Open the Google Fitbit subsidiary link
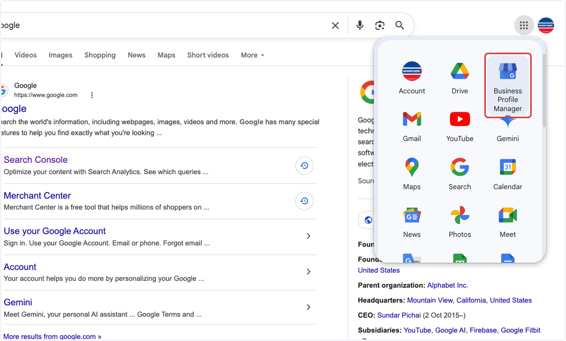566x341 pixels. pos(521,330)
